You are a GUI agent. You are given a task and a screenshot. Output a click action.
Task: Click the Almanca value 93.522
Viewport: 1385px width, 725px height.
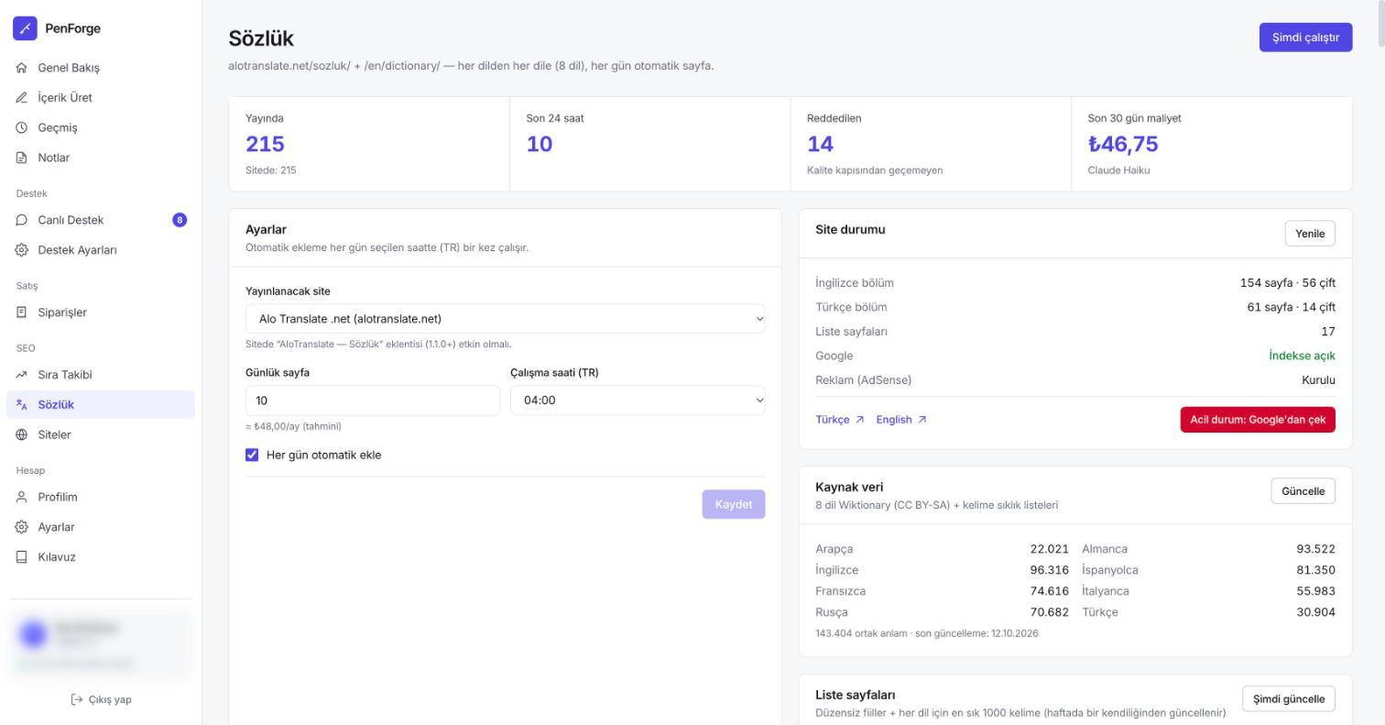click(1315, 549)
